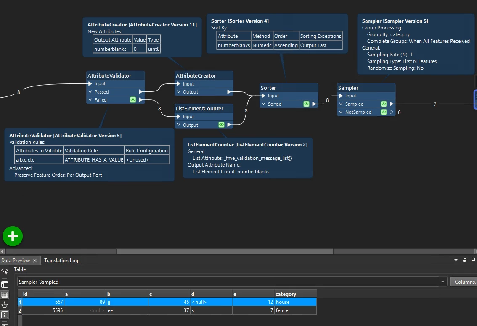Viewport: 477px width, 326px height.
Task: Select the AttributeValidator transformer title
Action: click(109, 76)
